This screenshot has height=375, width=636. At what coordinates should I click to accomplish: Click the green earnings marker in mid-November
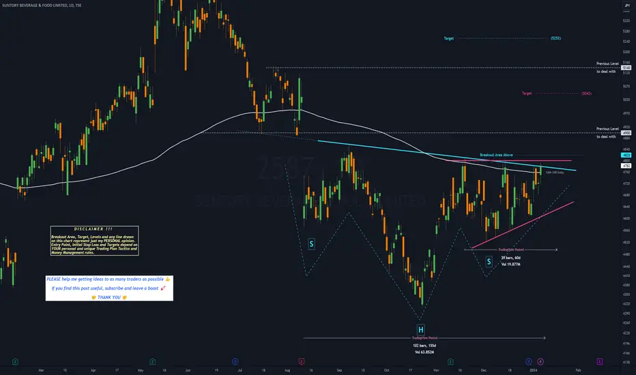coord(450,361)
